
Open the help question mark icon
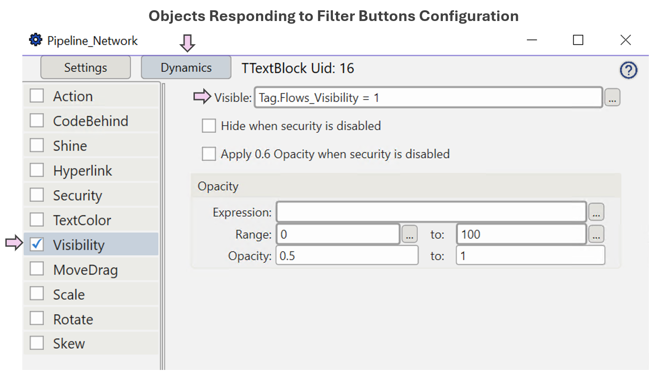click(x=628, y=70)
